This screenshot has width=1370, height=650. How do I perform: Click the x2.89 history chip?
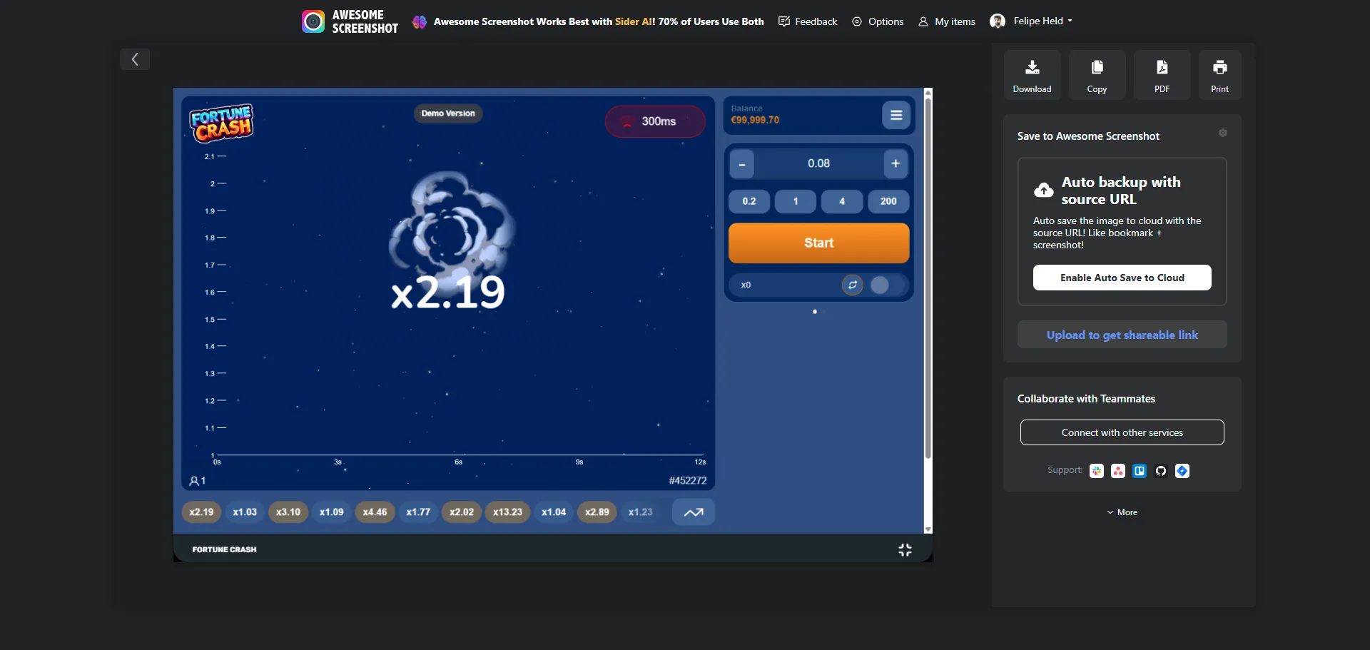coord(597,512)
